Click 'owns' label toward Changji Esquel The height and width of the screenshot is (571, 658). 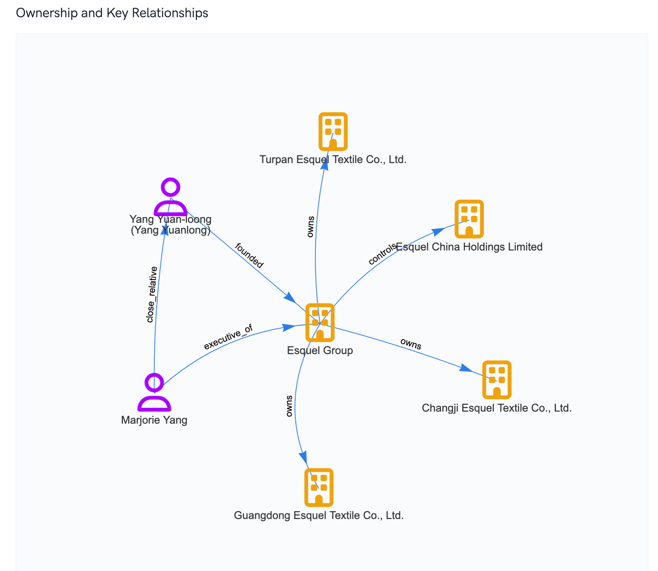pyautogui.click(x=411, y=344)
